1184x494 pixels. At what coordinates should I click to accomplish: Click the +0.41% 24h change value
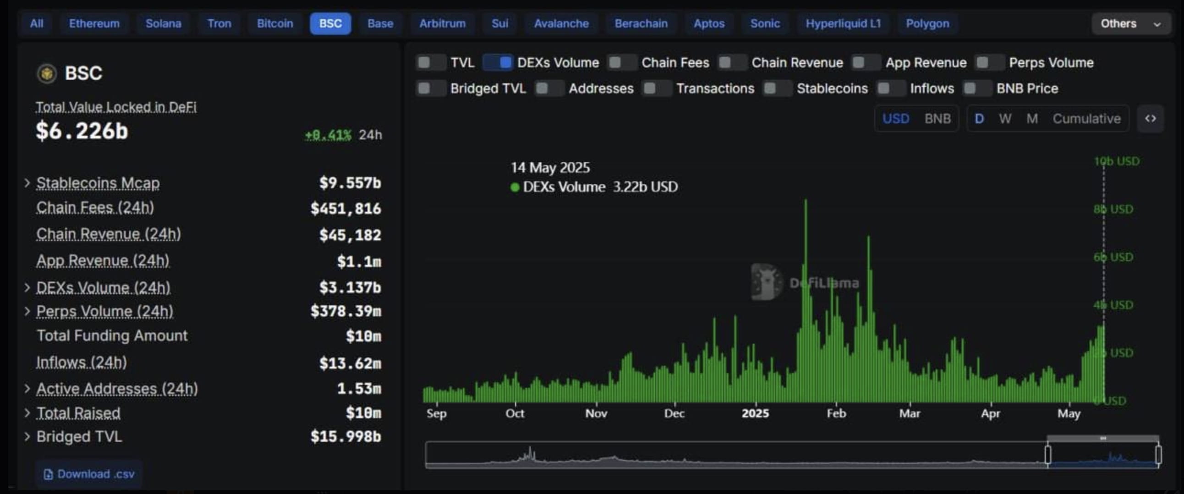coord(328,135)
